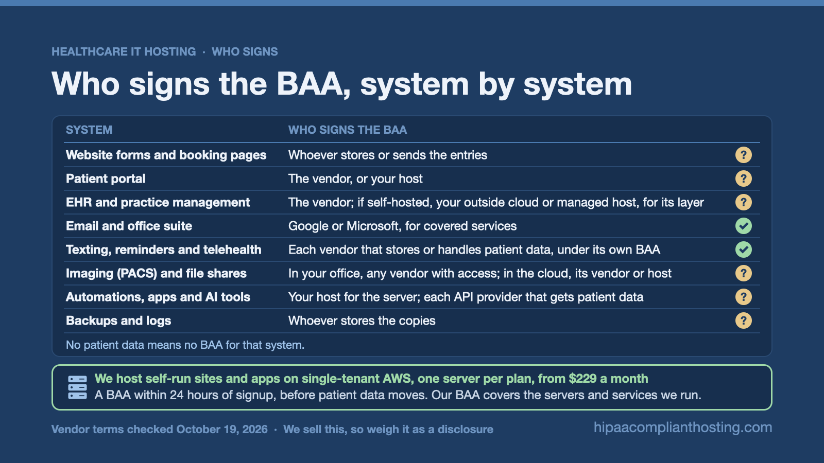This screenshot has width=824, height=463.
Task: Click the 'No patient data means no BAA' note
Action: [x=185, y=345]
